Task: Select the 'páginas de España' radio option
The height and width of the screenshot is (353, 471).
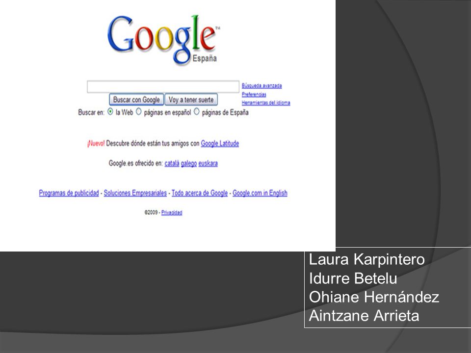Action: 196,112
